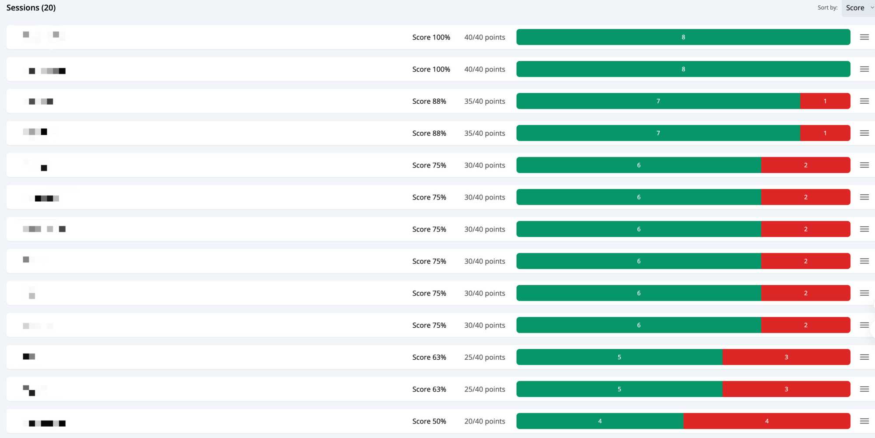This screenshot has width=875, height=438.
Task: Open the hamburger menu on the first 63% session
Action: (864, 357)
